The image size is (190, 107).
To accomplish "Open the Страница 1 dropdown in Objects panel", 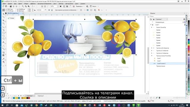I will [x=161, y=19].
